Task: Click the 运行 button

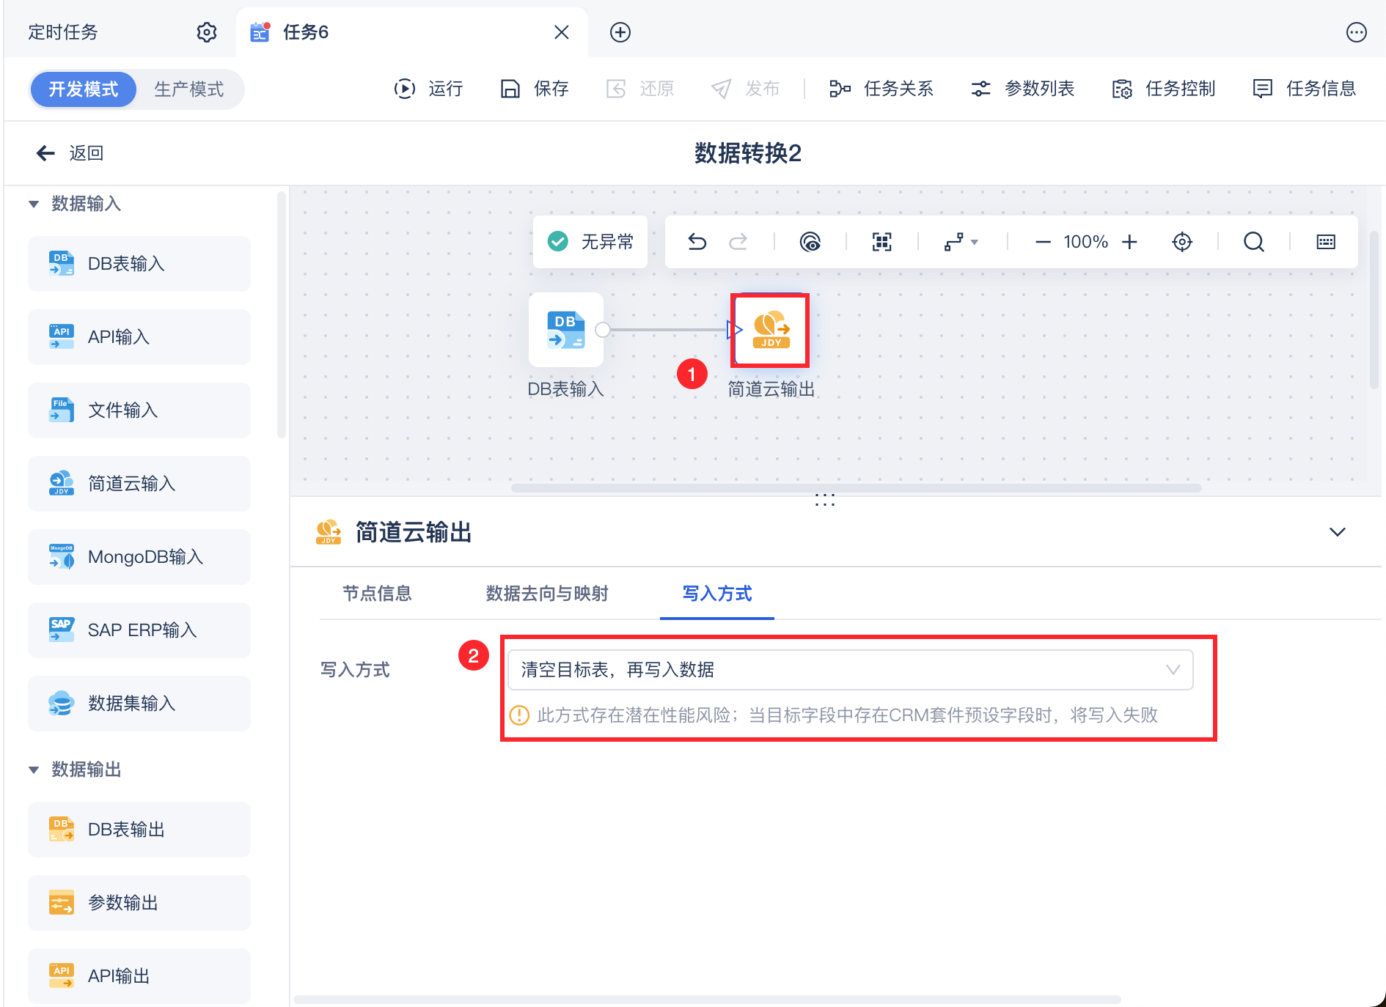Action: click(x=429, y=89)
